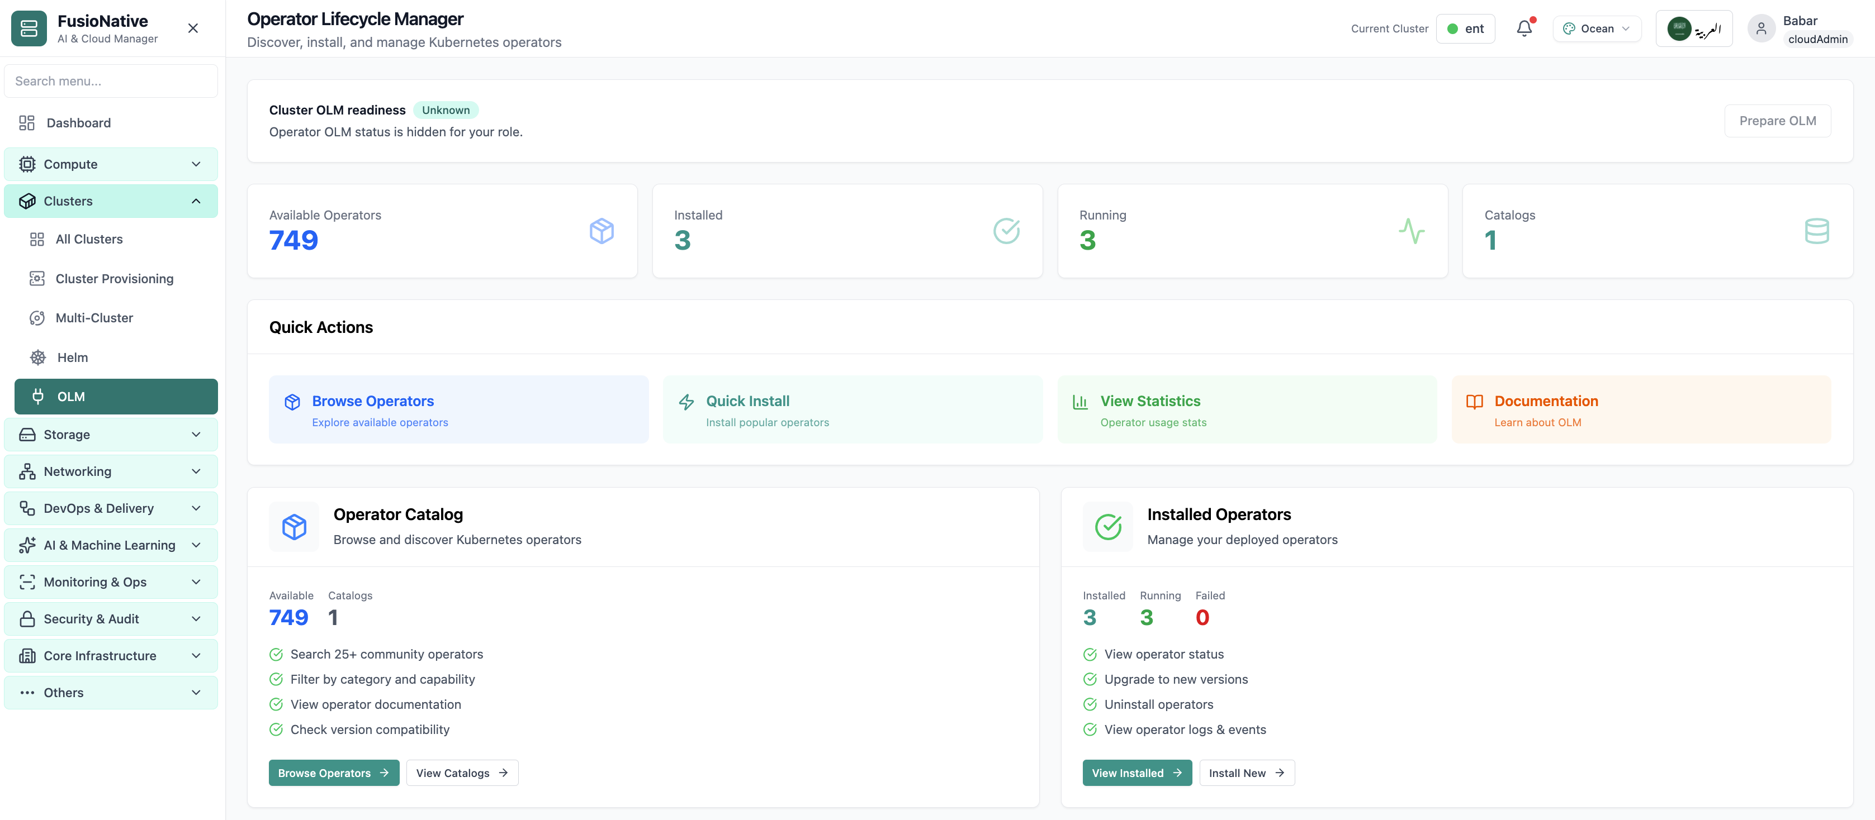Click the Catalogs database icon
The width and height of the screenshot is (1875, 820).
click(1817, 231)
